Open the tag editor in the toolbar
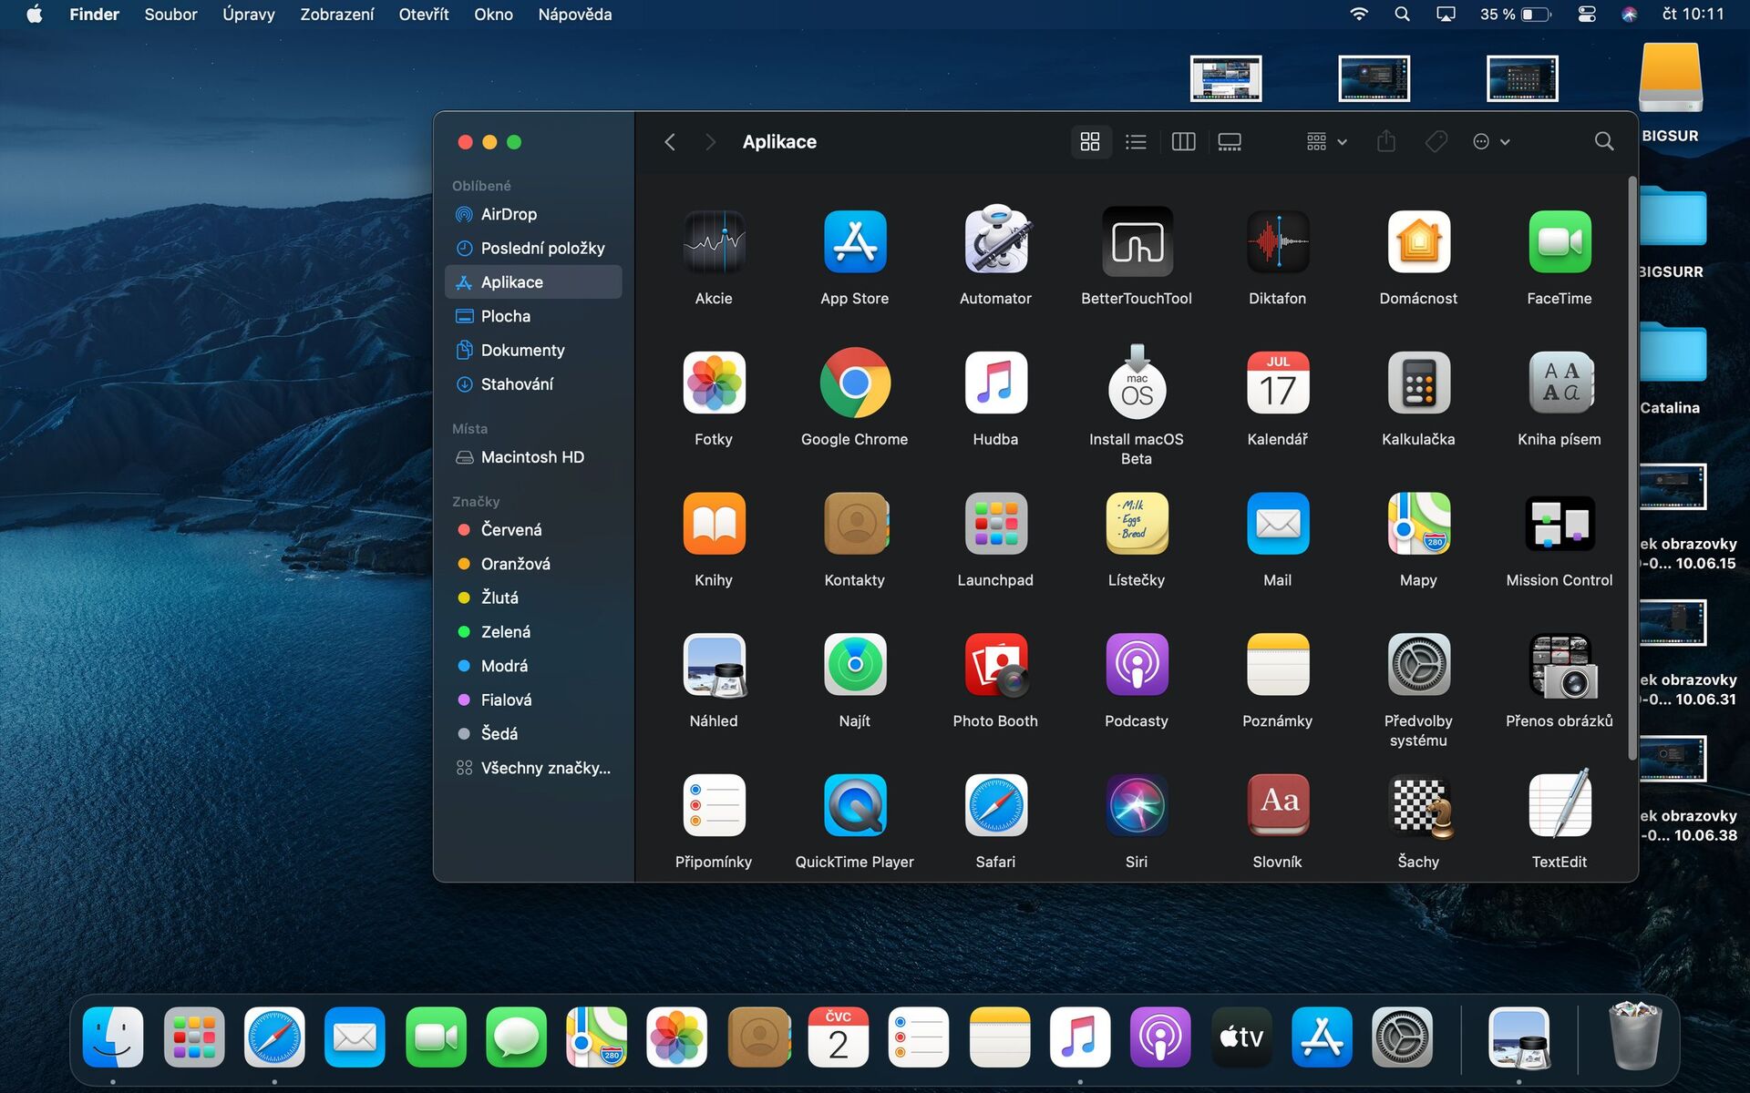1750x1093 pixels. (x=1436, y=141)
